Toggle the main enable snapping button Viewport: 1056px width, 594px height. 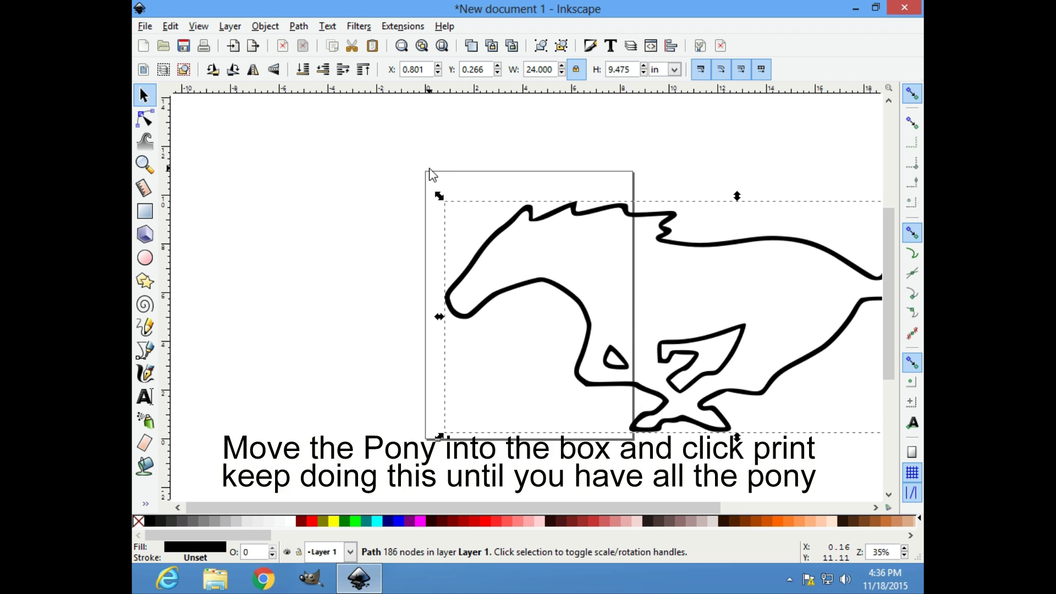pyautogui.click(x=912, y=94)
